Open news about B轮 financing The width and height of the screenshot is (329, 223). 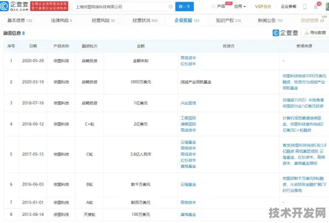coord(304,184)
